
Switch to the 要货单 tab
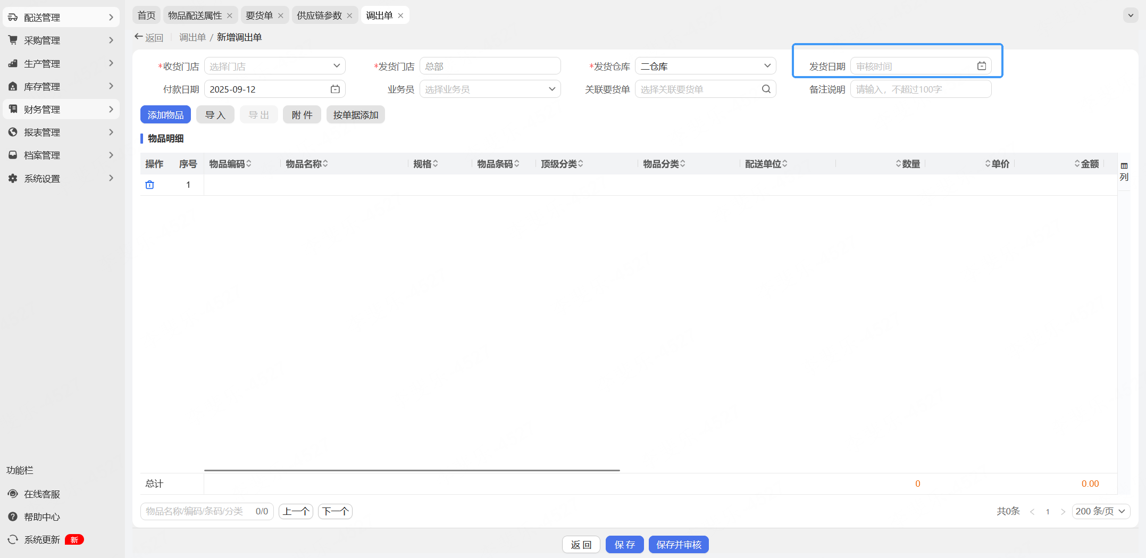[x=259, y=15]
